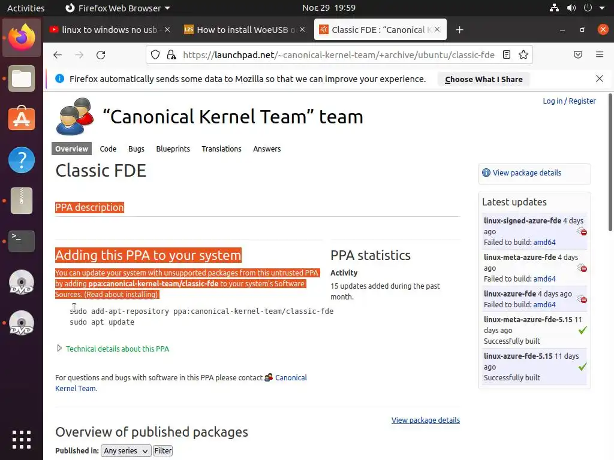Open the Save to Pocket icon
This screenshot has height=460, width=614.
point(578,55)
